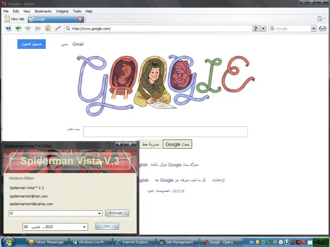The height and width of the screenshot is (247, 330).
Task: Click the Wand pencil icon in the toolbar
Action: (58, 28)
